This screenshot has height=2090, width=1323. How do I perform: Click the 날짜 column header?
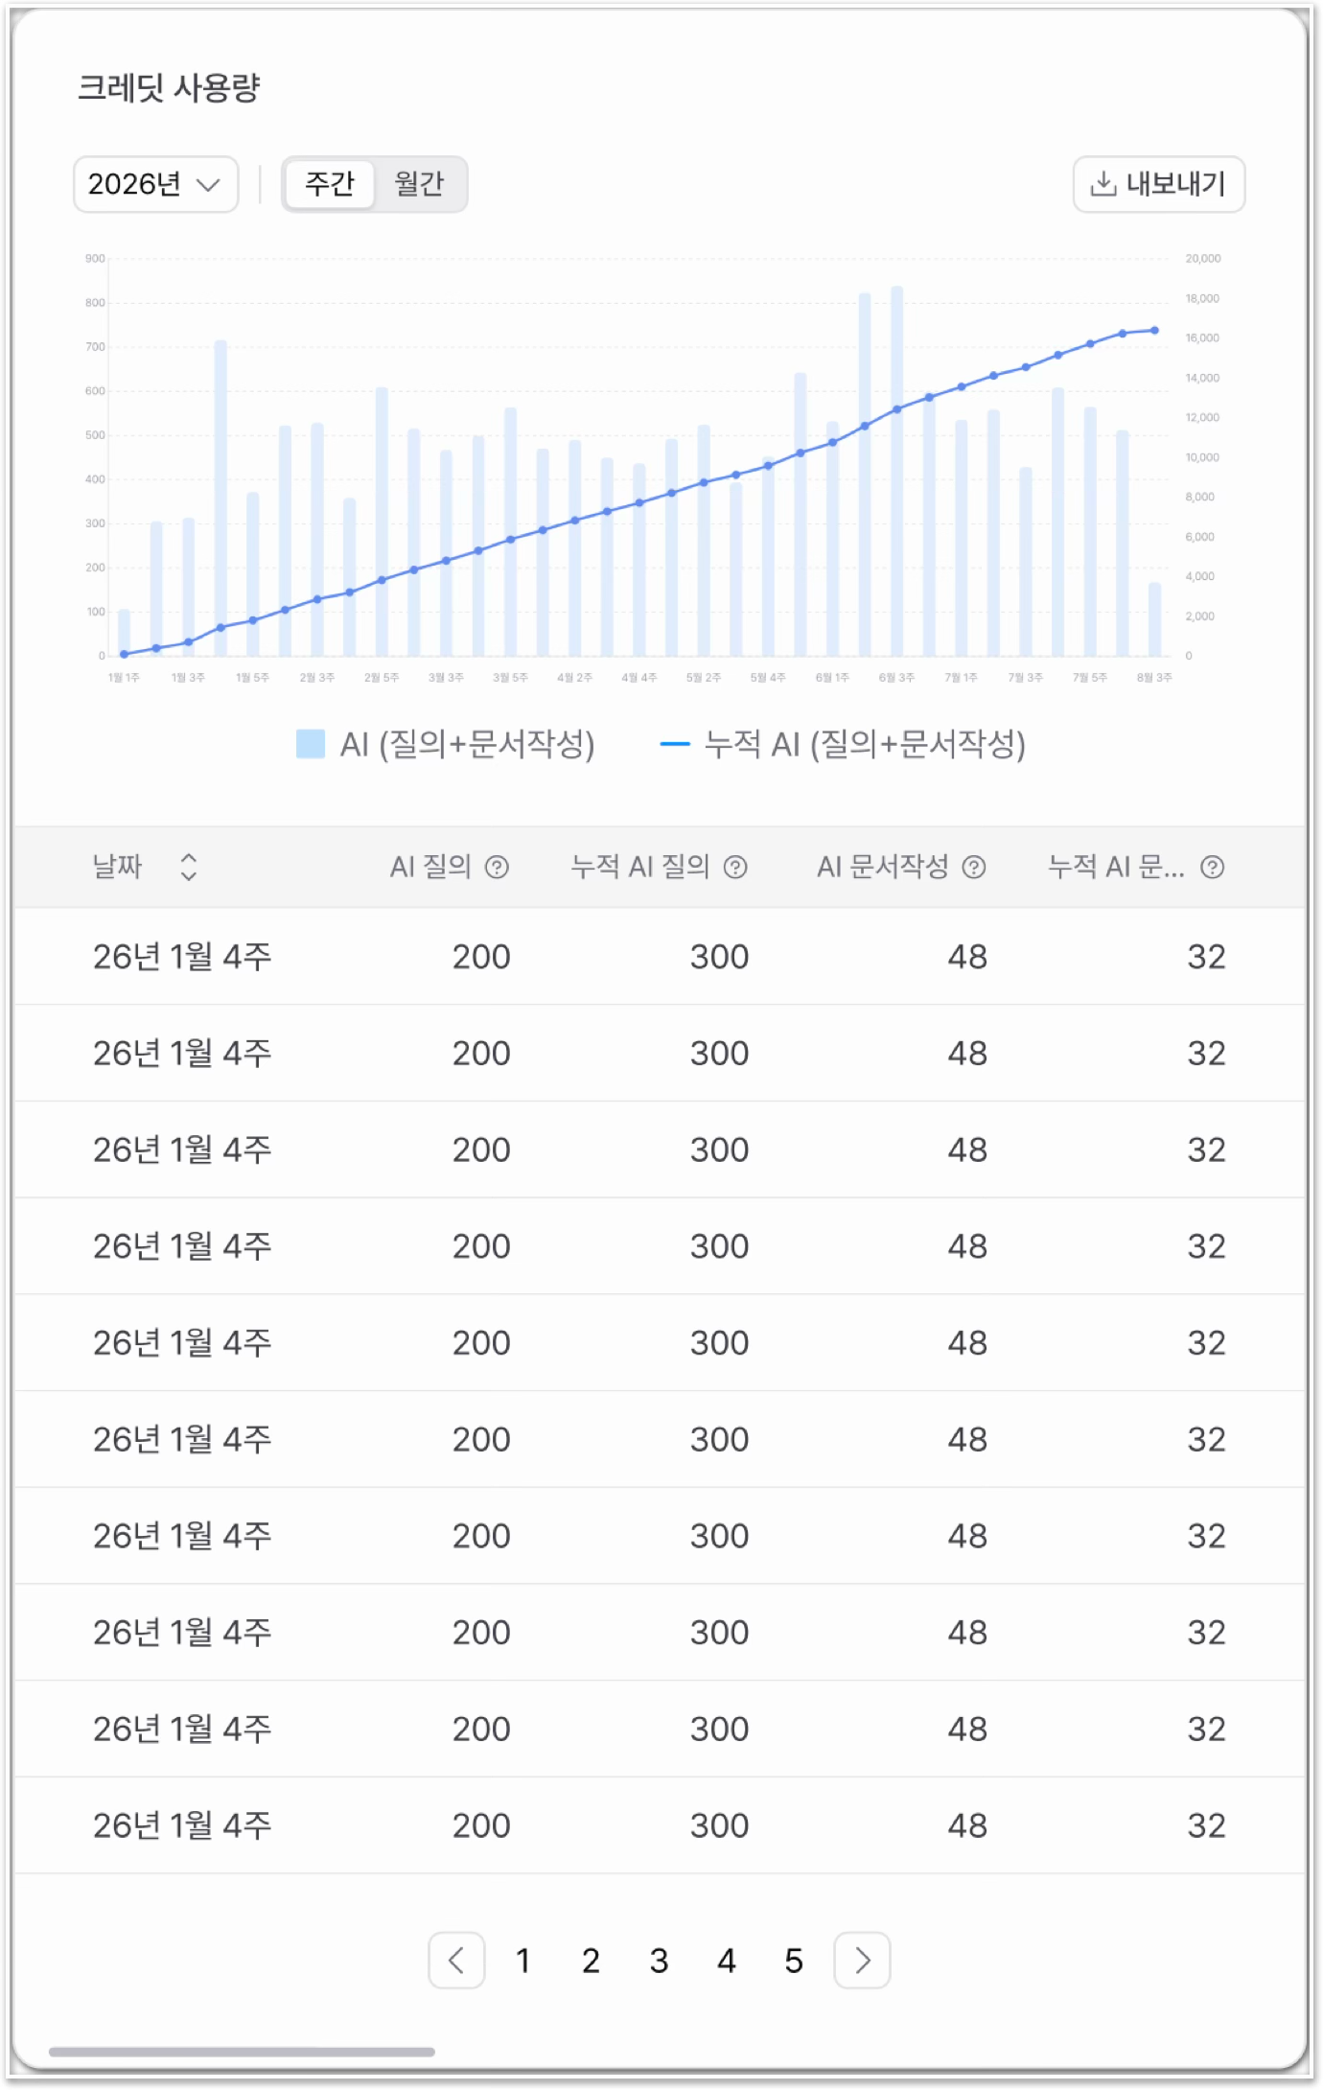click(x=117, y=867)
